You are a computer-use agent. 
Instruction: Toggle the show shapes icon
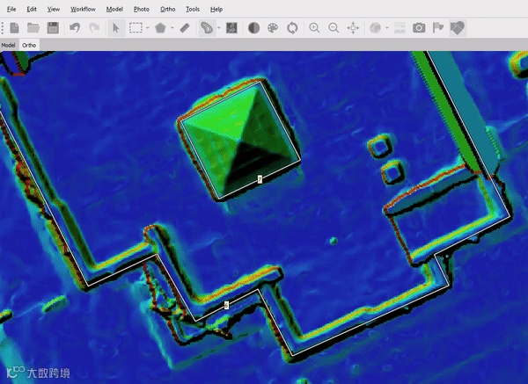pos(458,28)
